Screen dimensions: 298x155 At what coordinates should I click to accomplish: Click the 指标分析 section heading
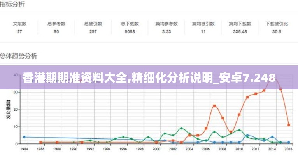point(12,5)
